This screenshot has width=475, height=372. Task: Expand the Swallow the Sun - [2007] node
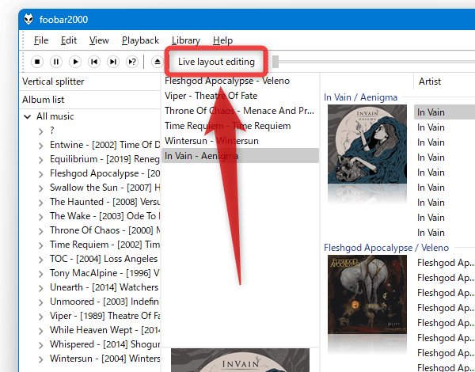tap(40, 188)
